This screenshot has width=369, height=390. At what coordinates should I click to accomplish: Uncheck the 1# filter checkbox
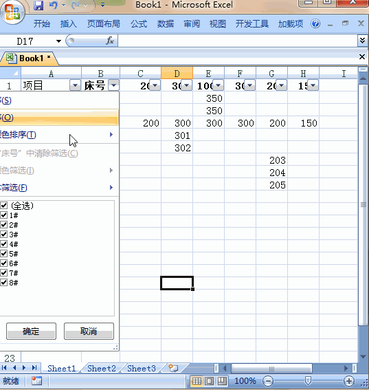click(3, 215)
